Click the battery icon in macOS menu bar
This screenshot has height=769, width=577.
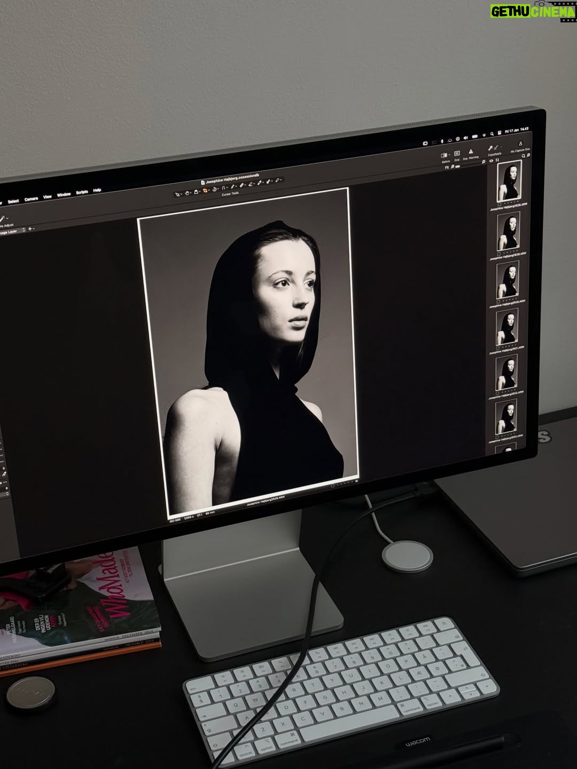coord(475,137)
